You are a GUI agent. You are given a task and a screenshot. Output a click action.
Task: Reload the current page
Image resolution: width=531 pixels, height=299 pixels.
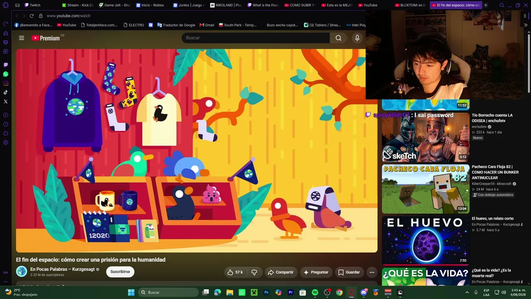pos(32,16)
